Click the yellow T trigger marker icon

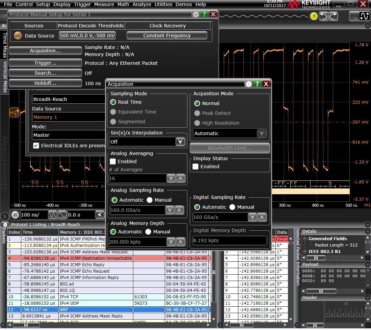tap(314, 16)
